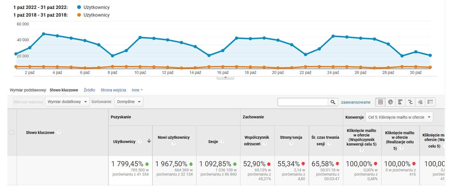Switch to pivot table view icon
This screenshot has height=188, width=450.
coord(430,102)
